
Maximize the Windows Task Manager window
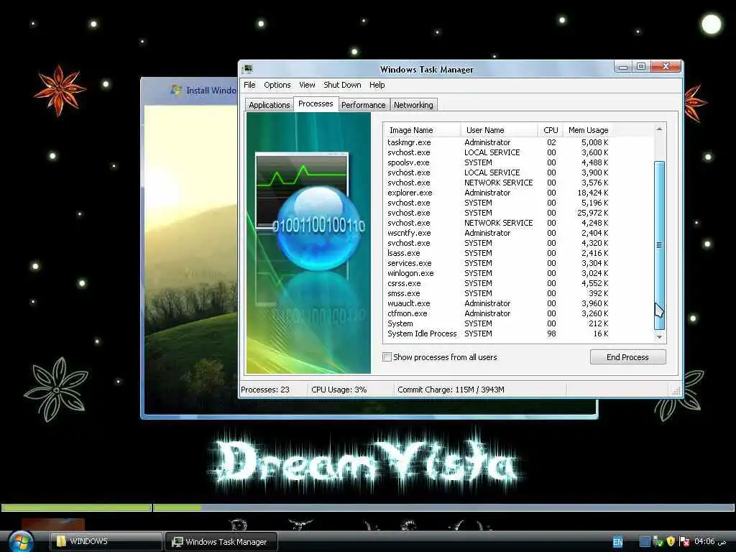(x=641, y=67)
